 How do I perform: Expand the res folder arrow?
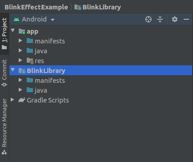pos(21,60)
